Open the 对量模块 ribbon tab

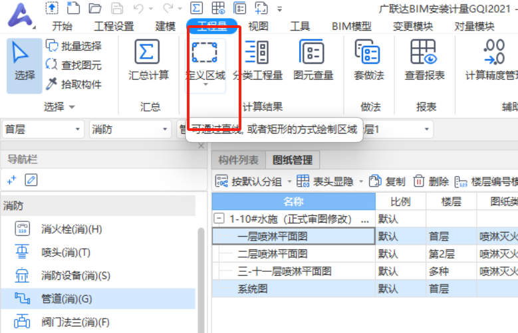point(474,26)
